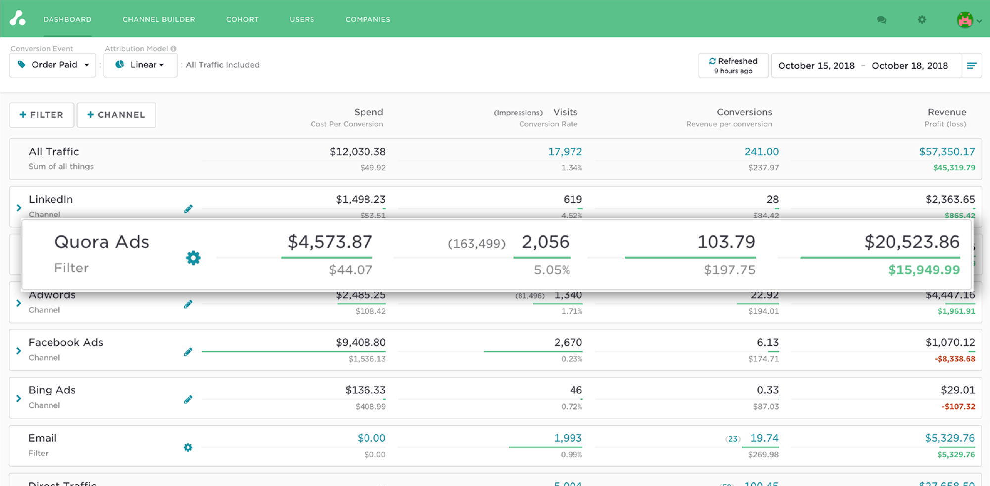Click All Traffic visits value 17,972
990x486 pixels.
pos(565,152)
